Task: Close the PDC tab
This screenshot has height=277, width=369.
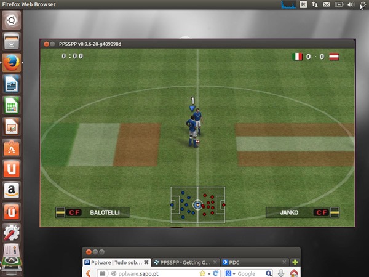Action: [x=284, y=262]
